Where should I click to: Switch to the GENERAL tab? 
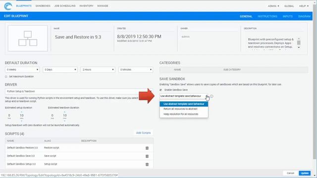coord(246,16)
